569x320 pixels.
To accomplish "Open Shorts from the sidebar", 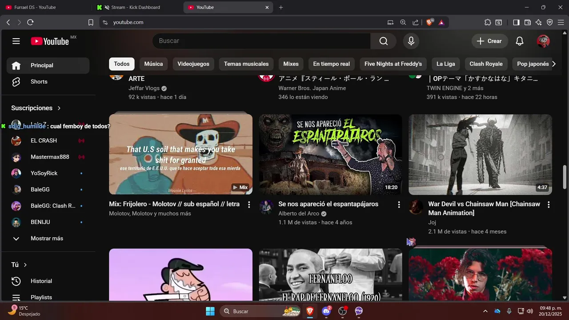I will [x=48, y=82].
